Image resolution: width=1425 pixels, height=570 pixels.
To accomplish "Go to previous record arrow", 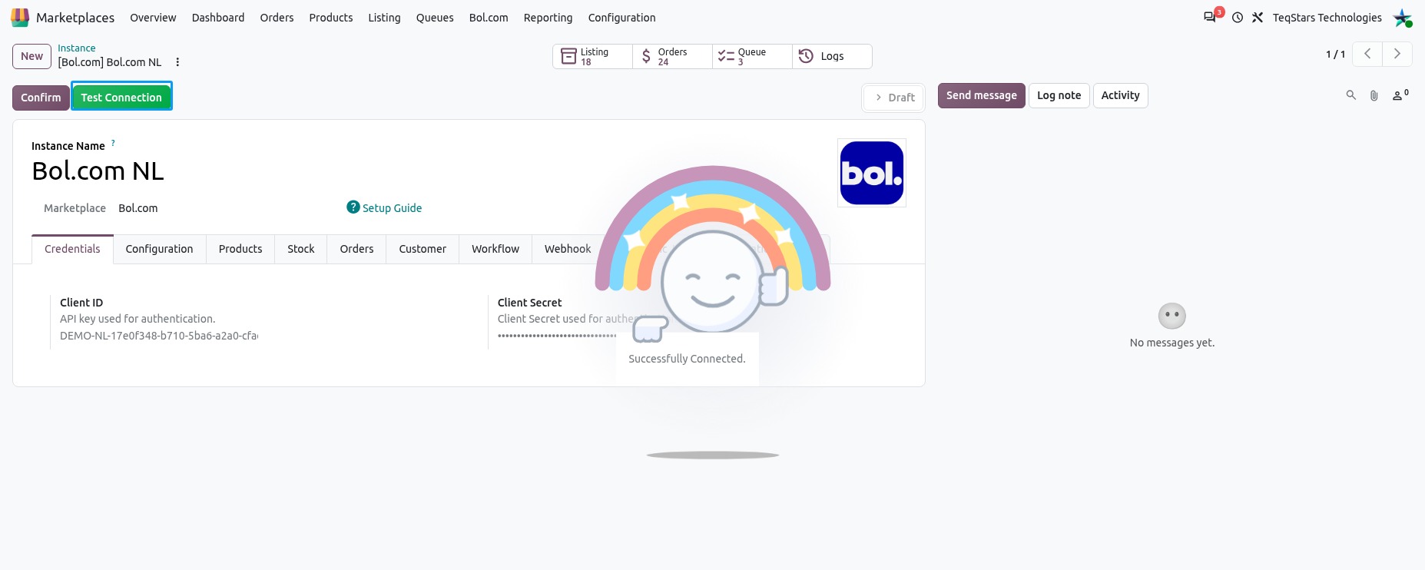I will [x=1367, y=54].
